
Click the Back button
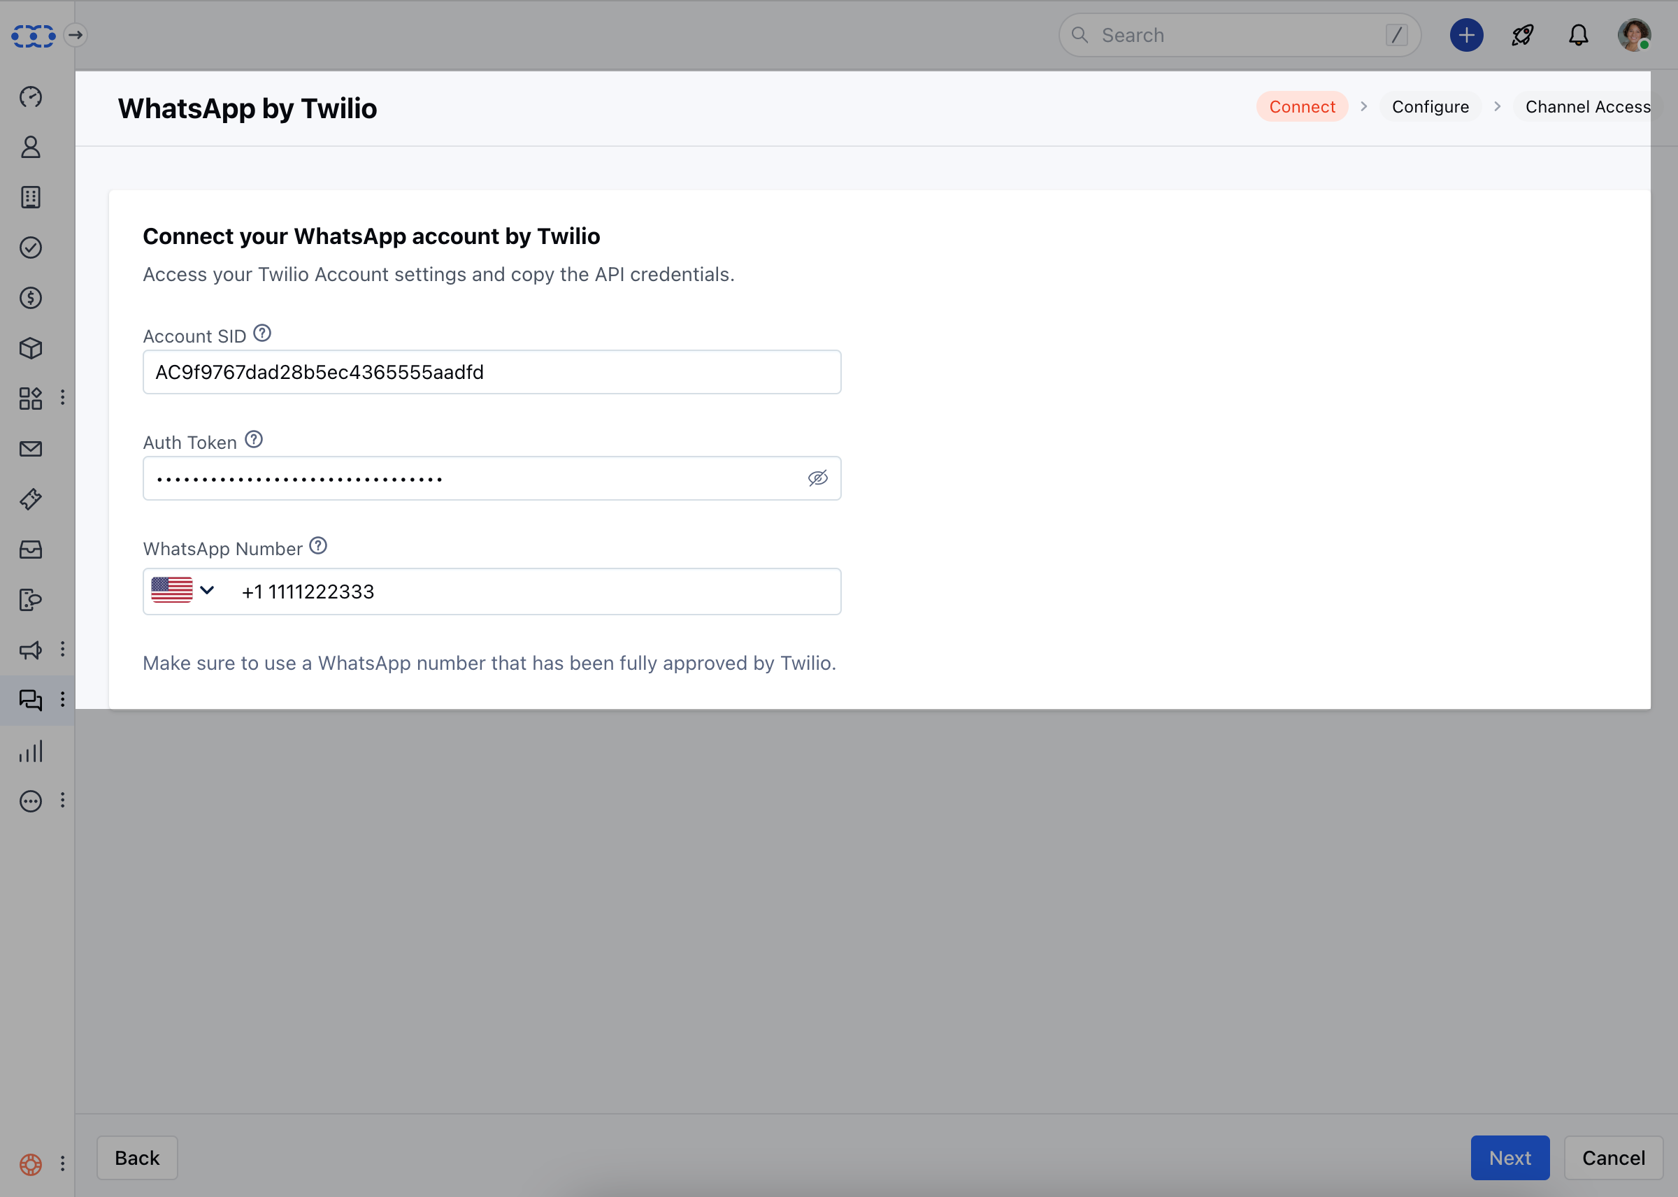point(137,1158)
